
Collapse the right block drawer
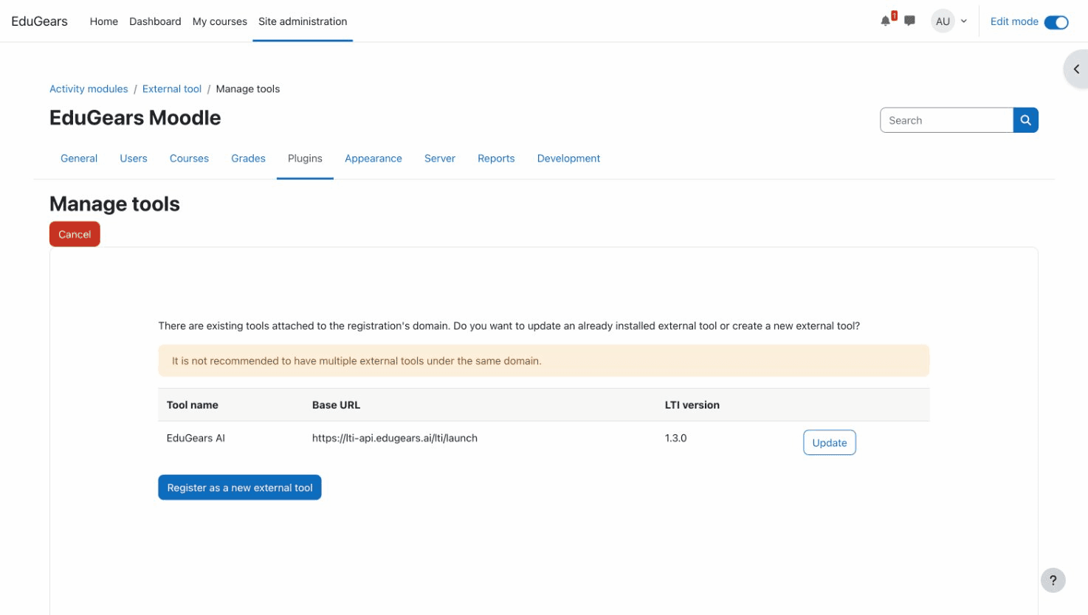click(1076, 69)
